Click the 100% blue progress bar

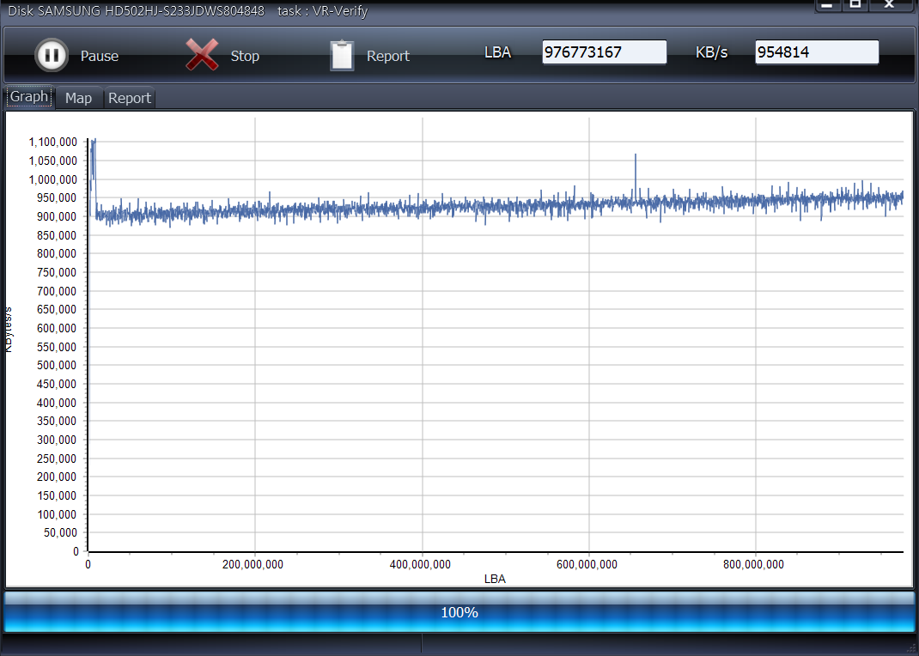[x=459, y=612]
